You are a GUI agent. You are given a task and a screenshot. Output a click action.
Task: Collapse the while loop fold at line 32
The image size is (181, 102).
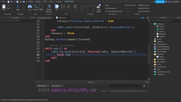[44, 48]
